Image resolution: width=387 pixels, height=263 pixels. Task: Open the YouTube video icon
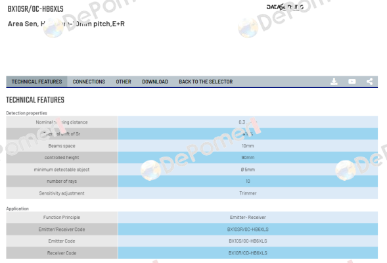pos(352,82)
